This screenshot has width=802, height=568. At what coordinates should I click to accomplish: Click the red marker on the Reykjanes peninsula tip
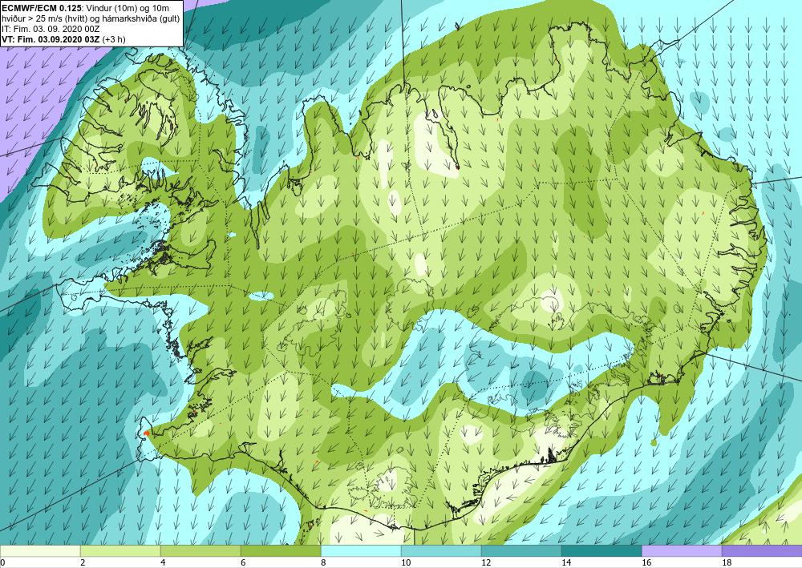pyautogui.click(x=146, y=433)
